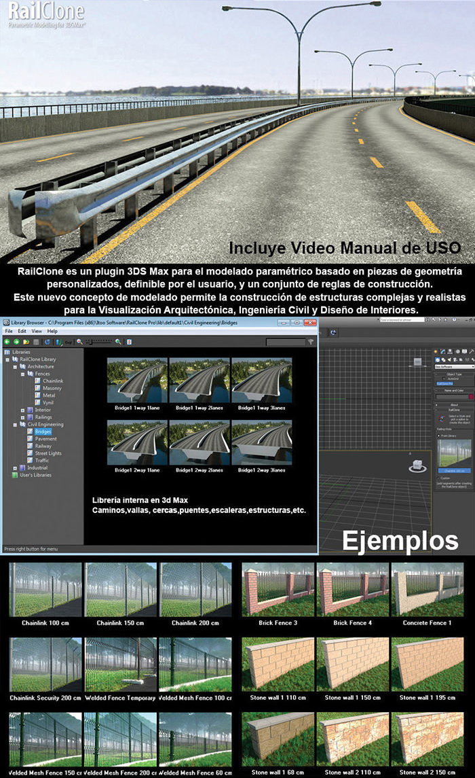The height and width of the screenshot is (778, 475).
Task: Open the File menu
Action: click(9, 331)
